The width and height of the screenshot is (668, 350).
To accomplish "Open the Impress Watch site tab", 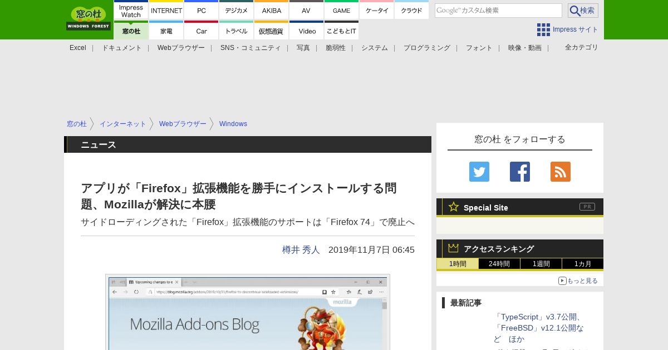I will point(131,10).
